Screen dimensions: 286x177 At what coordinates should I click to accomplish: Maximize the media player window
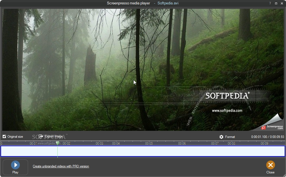[276, 3]
